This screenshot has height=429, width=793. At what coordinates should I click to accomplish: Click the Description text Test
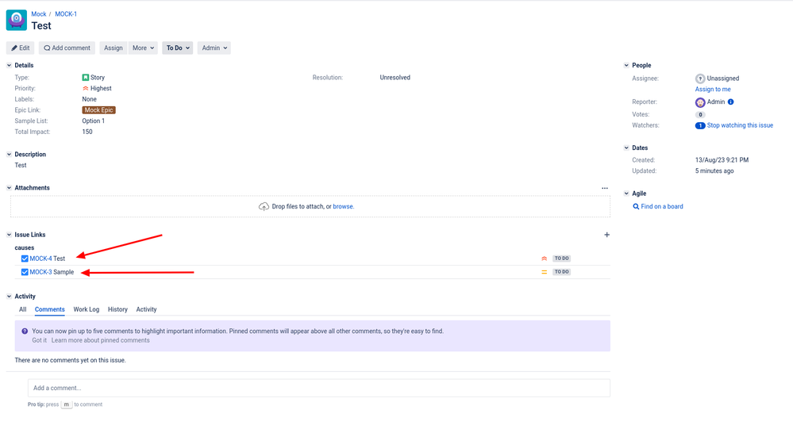[x=20, y=165]
